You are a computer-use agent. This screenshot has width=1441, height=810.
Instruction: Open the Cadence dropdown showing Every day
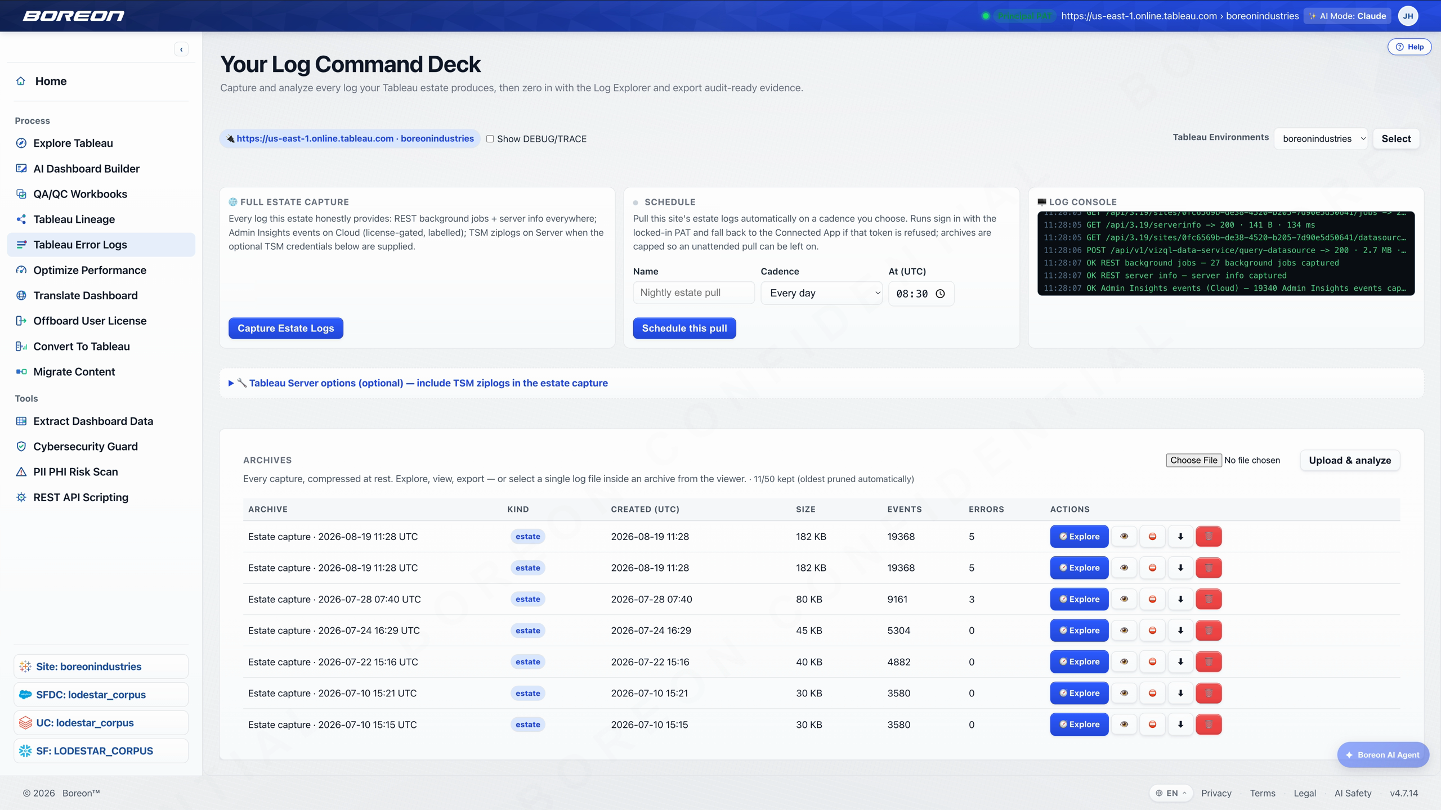822,293
